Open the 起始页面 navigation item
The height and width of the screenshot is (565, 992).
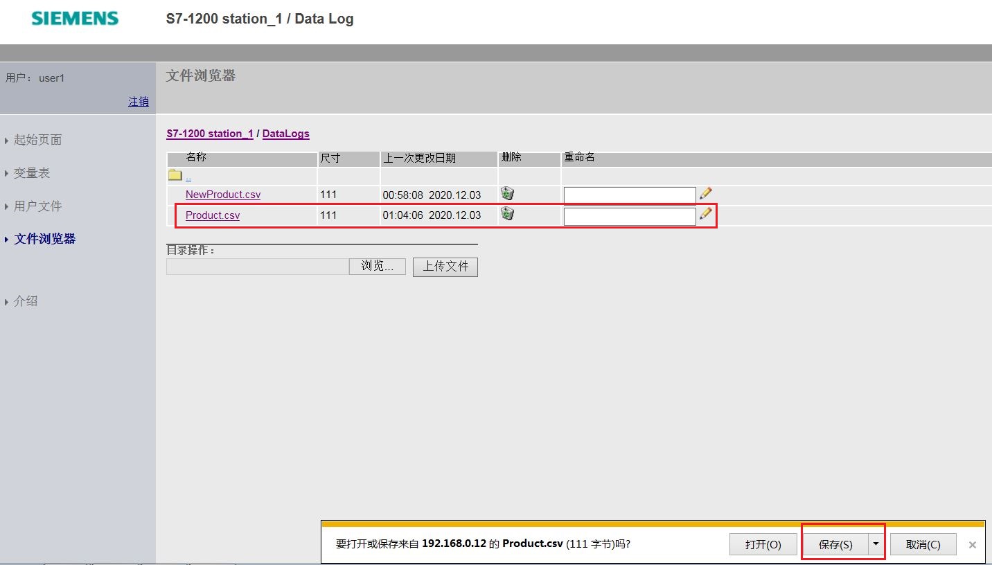[x=38, y=140]
